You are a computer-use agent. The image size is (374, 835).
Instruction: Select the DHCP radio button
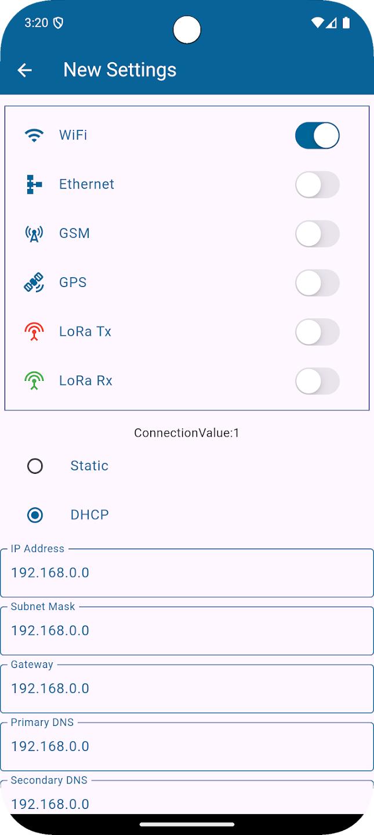click(x=35, y=515)
